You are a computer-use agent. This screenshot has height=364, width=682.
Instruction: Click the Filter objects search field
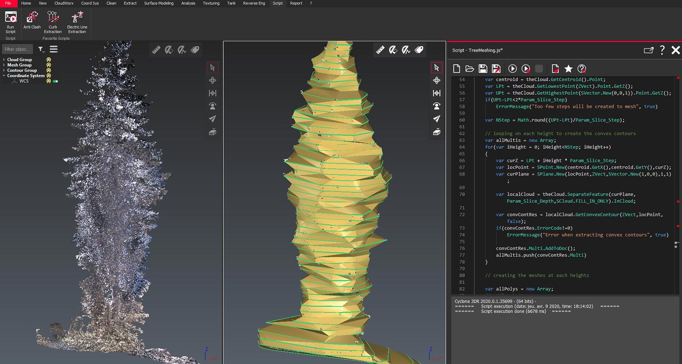click(17, 49)
